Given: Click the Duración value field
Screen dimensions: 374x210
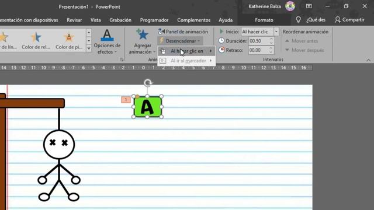Looking at the screenshot, I should pyautogui.click(x=258, y=41).
